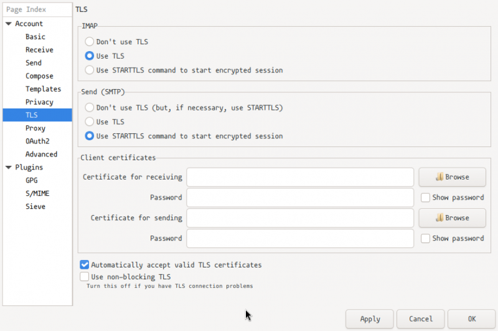Screen dimensions: 498x331
Task: Go to the OAuth2 page
Action: click(37, 142)
